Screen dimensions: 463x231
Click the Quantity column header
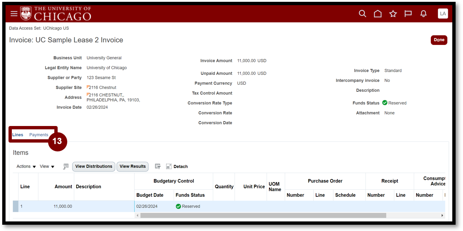tap(224, 187)
